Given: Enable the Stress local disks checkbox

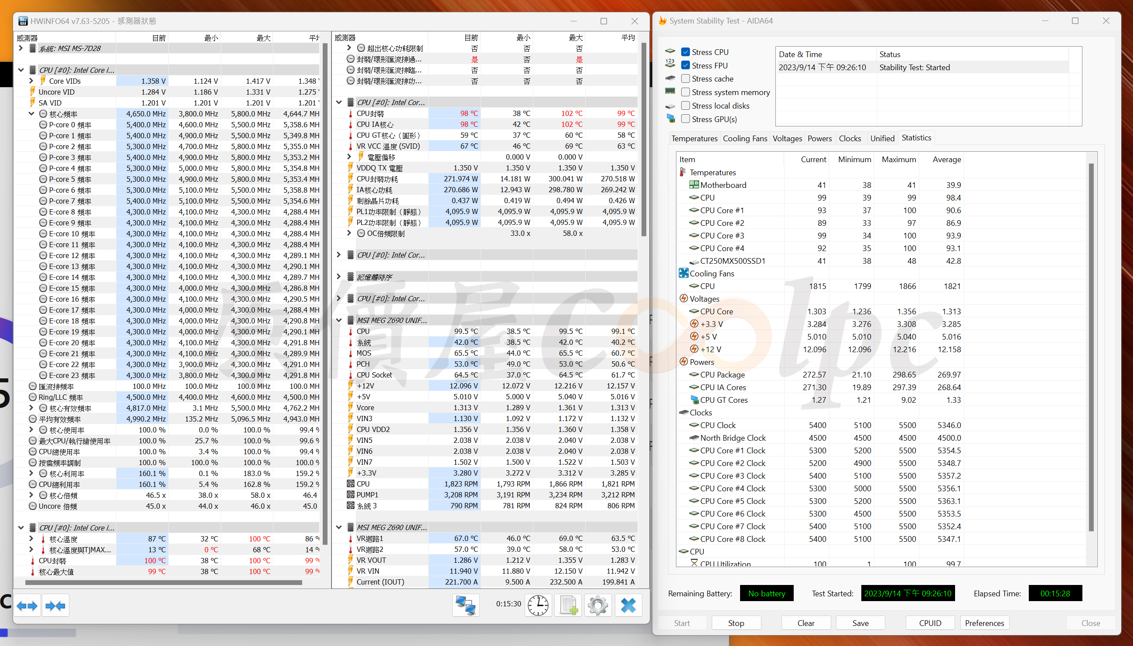Looking at the screenshot, I should pos(686,105).
